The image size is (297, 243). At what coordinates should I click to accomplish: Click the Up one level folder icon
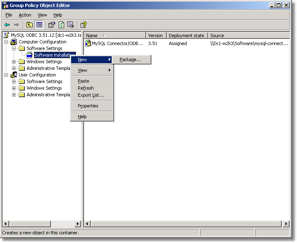29,25
